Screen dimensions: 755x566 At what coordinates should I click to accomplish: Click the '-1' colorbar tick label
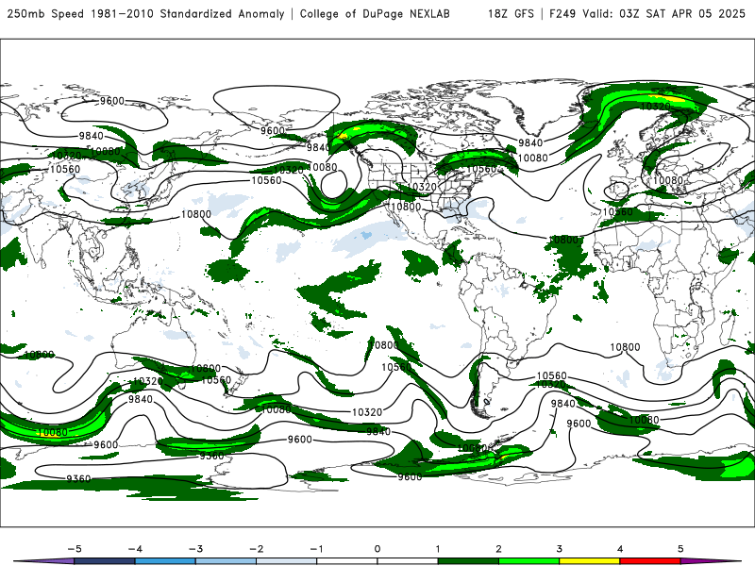click(316, 549)
